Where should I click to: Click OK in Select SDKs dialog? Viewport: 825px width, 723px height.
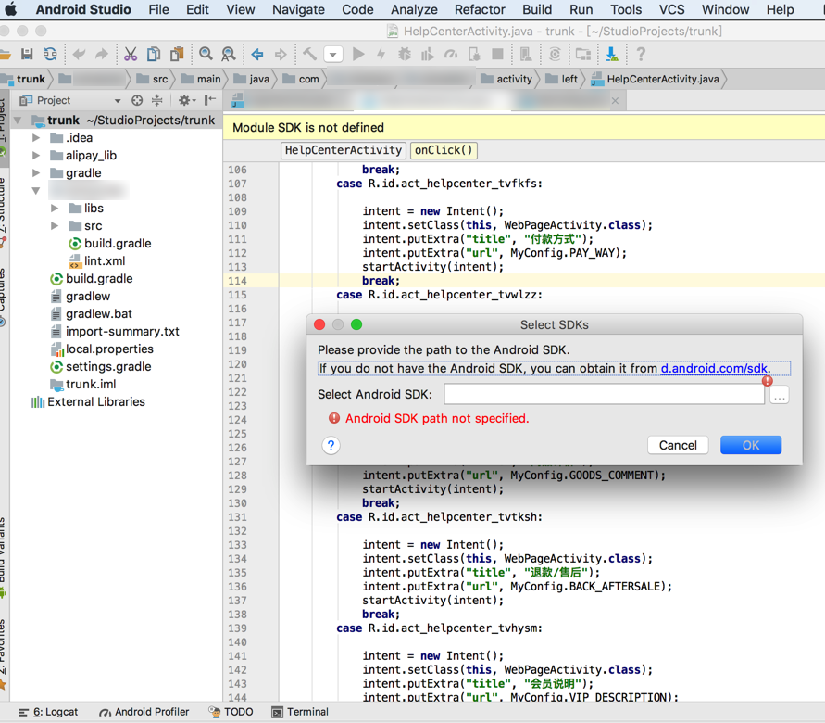750,445
